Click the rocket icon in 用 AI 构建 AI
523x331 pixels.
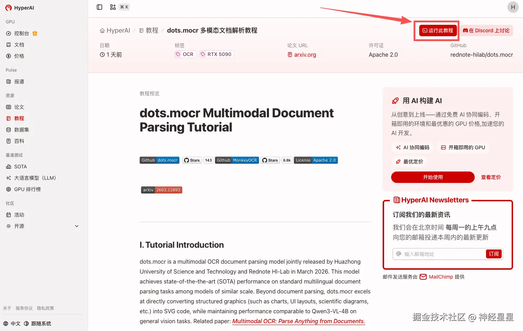point(395,101)
